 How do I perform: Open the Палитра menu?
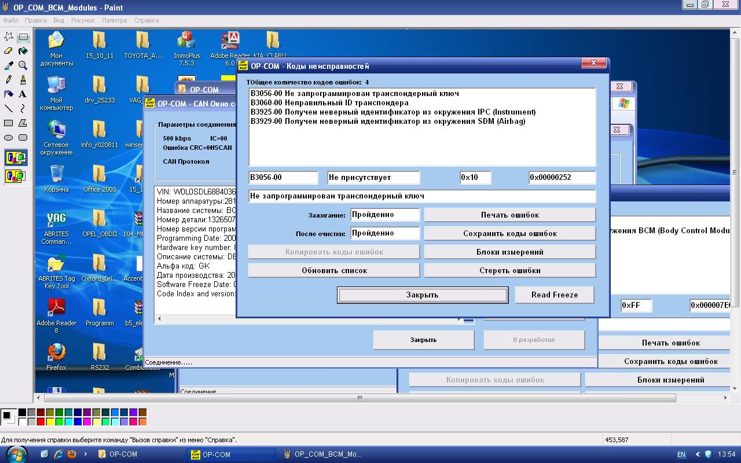114,20
